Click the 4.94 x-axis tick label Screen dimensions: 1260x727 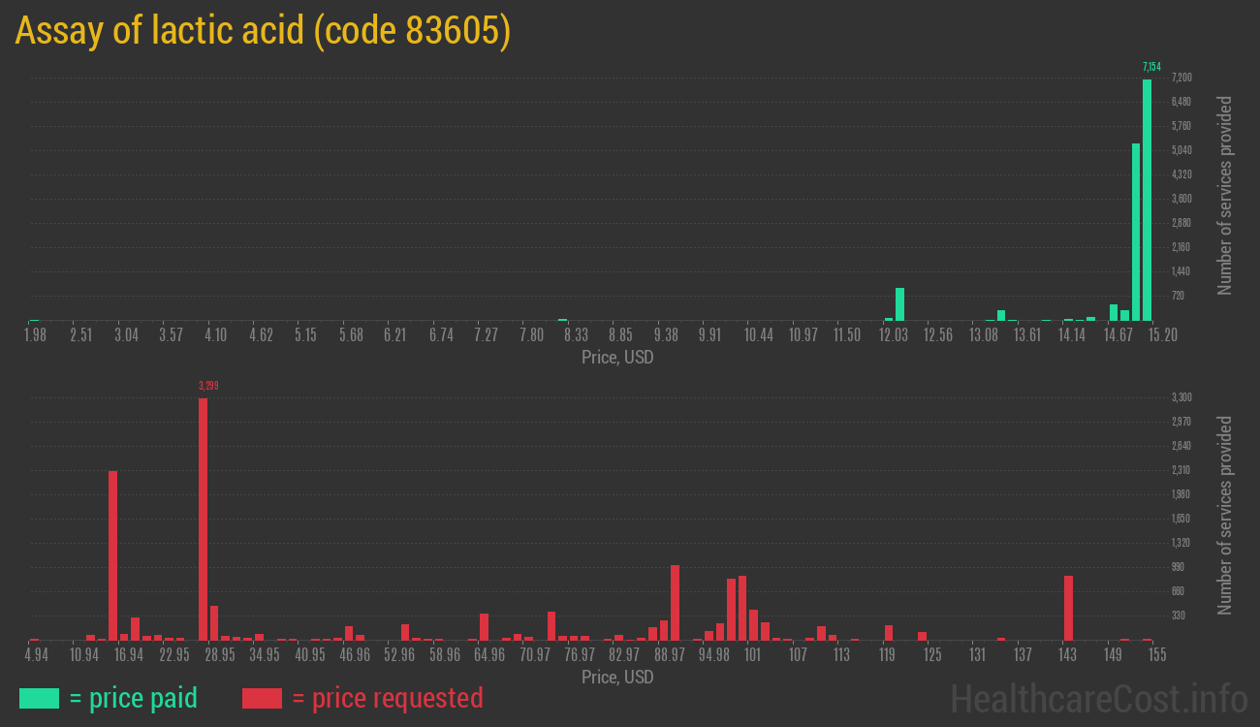point(37,655)
